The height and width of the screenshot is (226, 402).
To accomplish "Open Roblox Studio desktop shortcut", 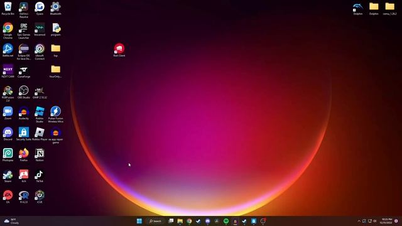I will click(x=40, y=114).
